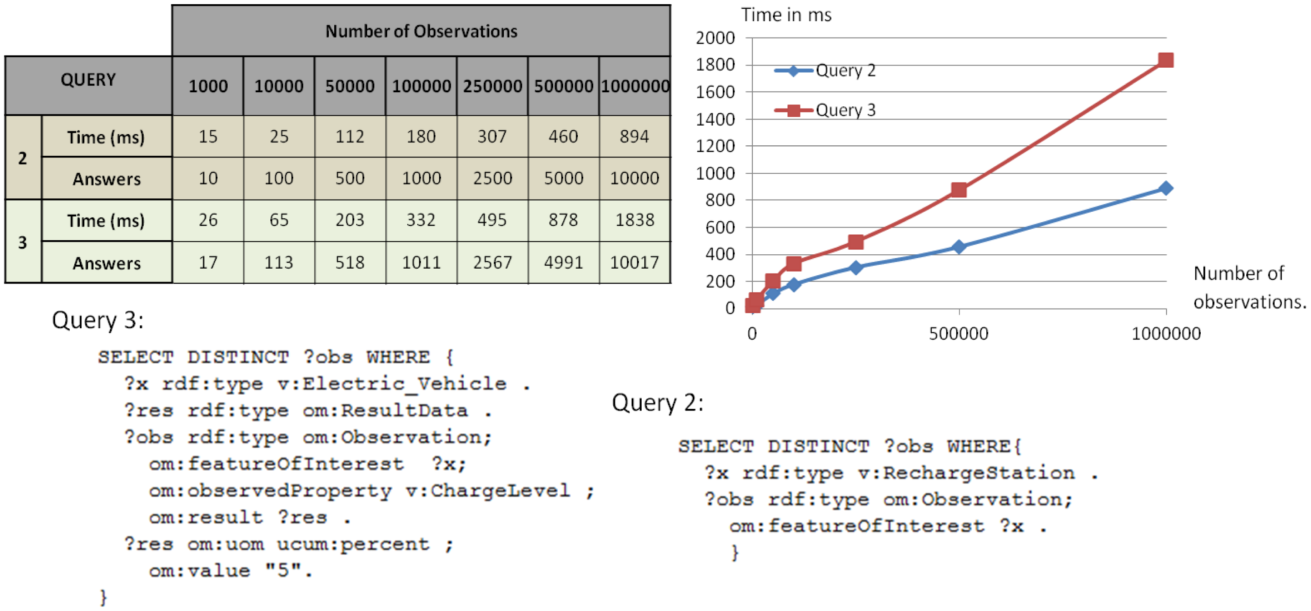Click Query 2 blue diamond at 250000 observations

tap(856, 268)
